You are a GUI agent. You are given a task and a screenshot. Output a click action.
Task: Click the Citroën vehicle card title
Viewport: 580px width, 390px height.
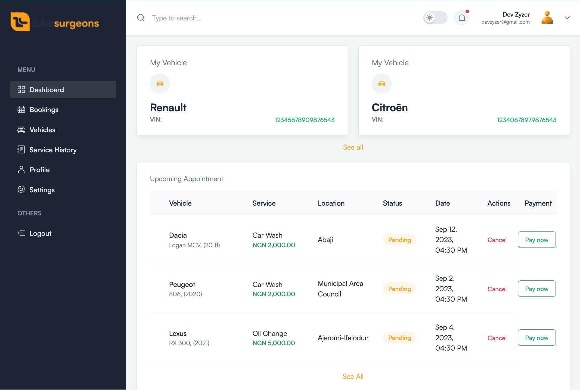(x=390, y=107)
